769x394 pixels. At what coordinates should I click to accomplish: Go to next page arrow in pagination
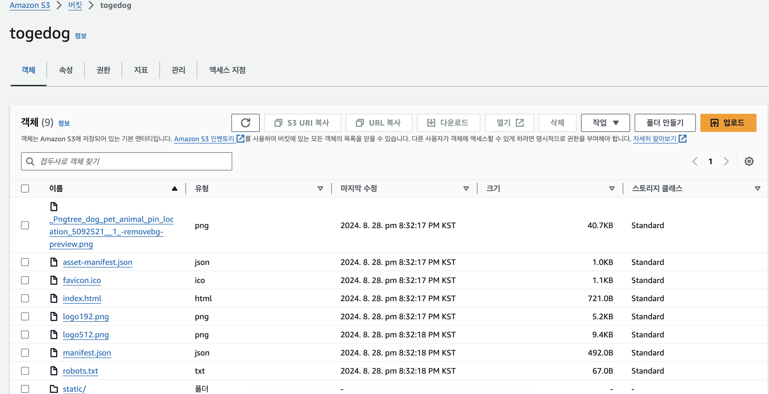[726, 161]
